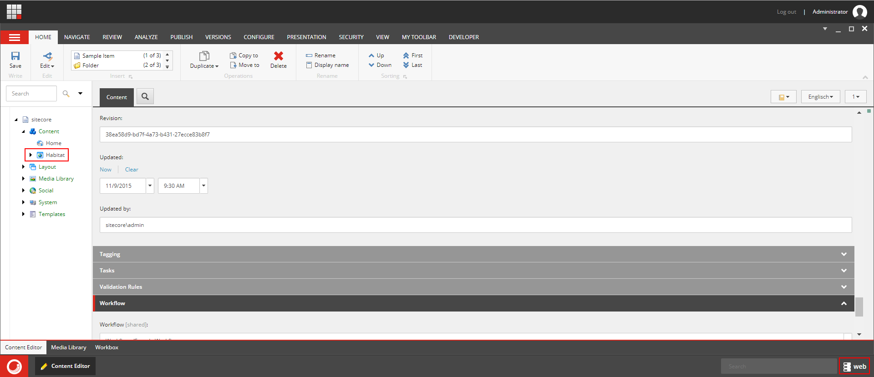Click the Move to command
The width and height of the screenshot is (874, 377).
[x=244, y=65]
